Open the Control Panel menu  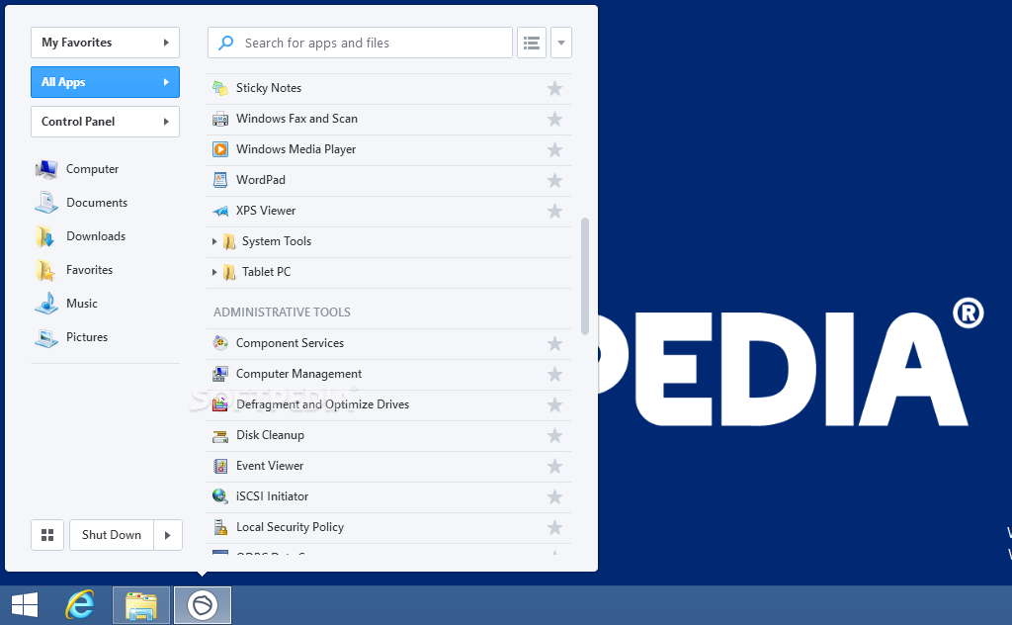tap(105, 122)
